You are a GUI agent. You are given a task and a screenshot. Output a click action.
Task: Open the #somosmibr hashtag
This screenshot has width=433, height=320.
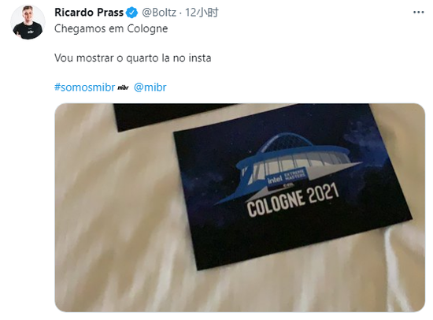pyautogui.click(x=84, y=87)
